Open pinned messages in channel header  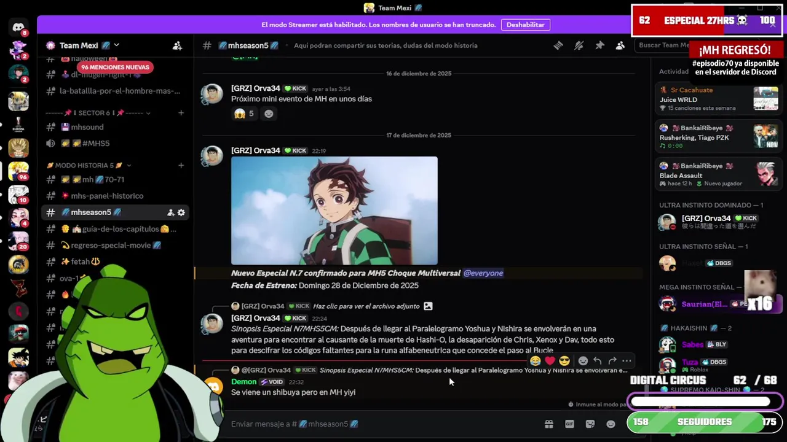(x=599, y=45)
